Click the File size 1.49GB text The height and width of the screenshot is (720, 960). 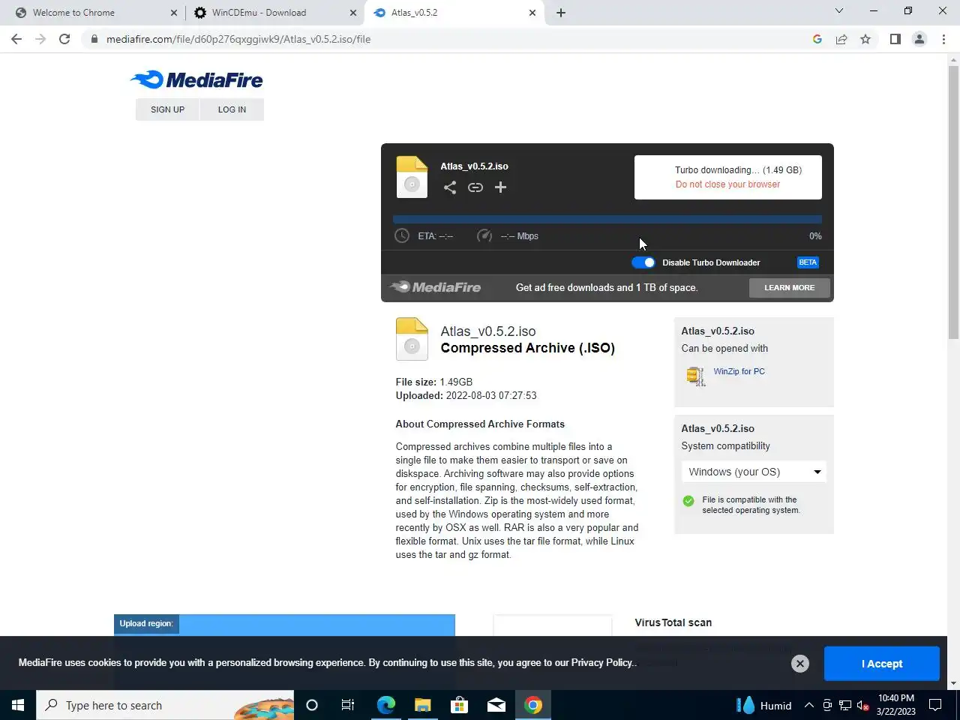[434, 382]
